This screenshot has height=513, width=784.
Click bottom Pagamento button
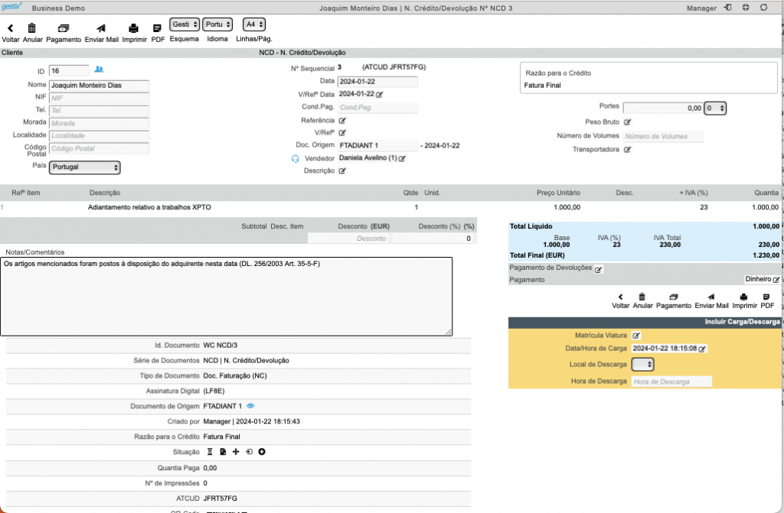pos(674,301)
